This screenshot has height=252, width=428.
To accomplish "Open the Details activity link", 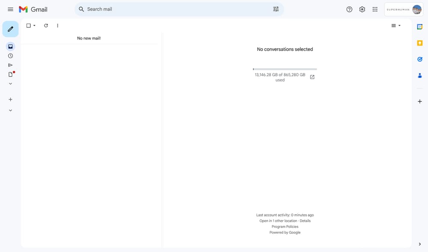I will coord(306,221).
